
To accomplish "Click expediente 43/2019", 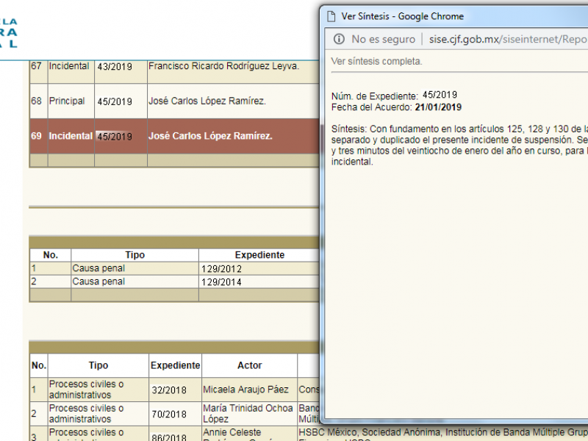I will (x=115, y=67).
